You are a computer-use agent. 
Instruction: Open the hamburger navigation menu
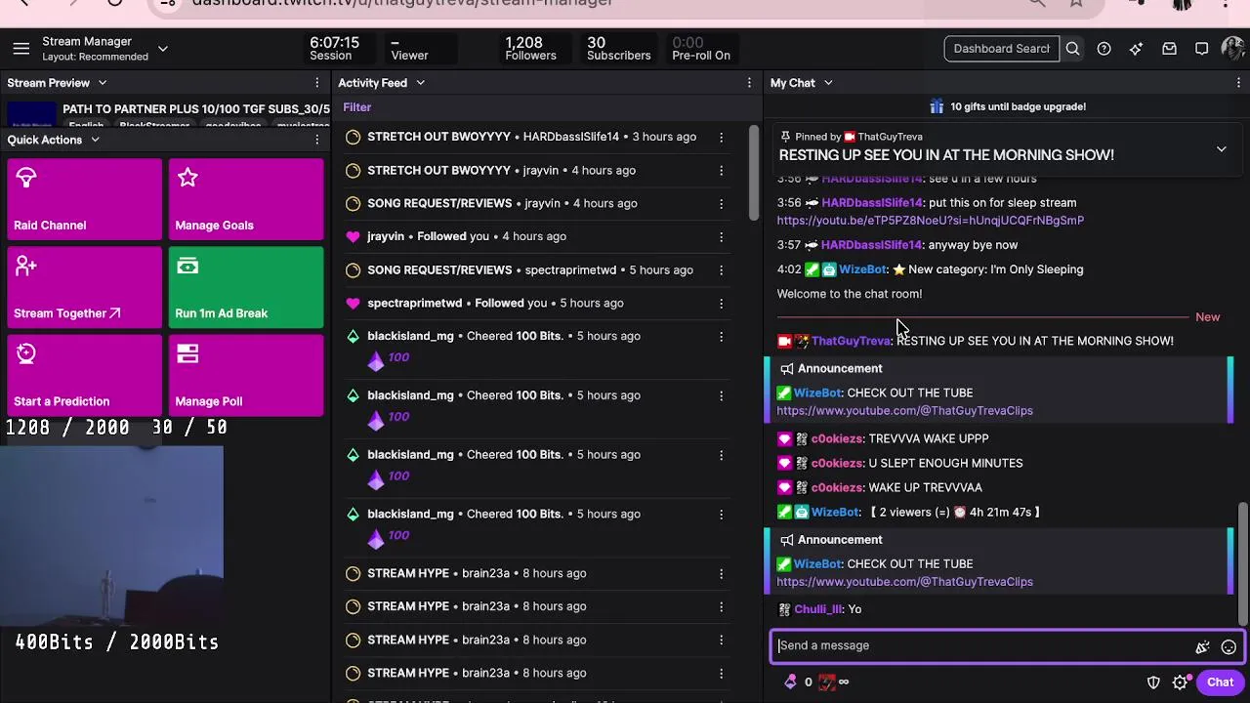pos(21,49)
